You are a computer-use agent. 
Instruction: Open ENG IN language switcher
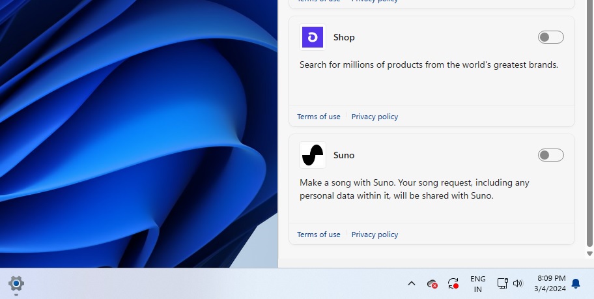point(478,283)
